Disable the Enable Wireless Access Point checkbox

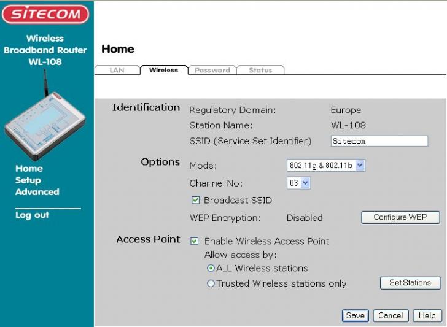pos(195,241)
